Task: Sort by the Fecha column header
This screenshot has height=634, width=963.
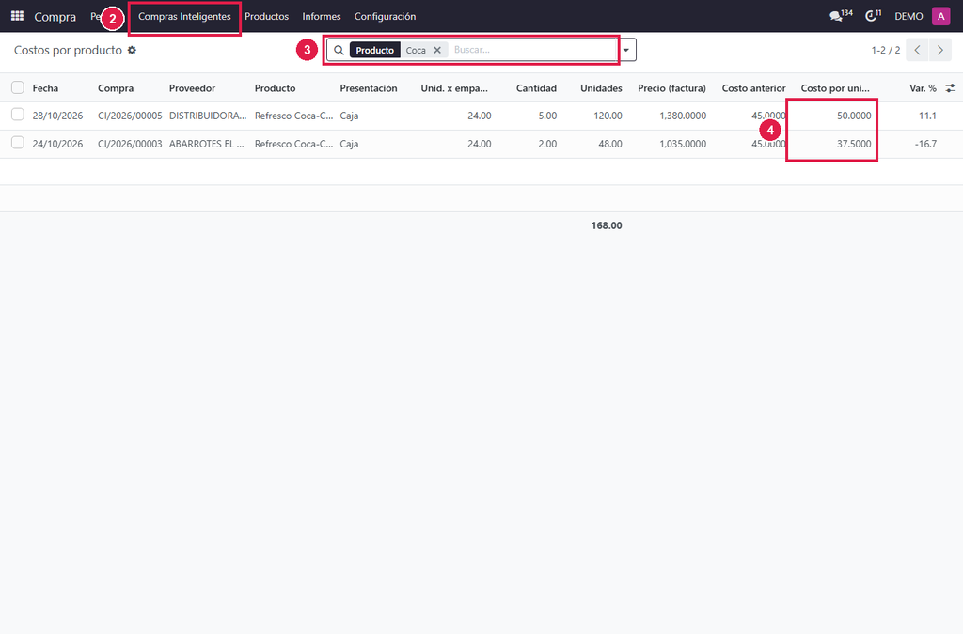Action: click(45, 88)
